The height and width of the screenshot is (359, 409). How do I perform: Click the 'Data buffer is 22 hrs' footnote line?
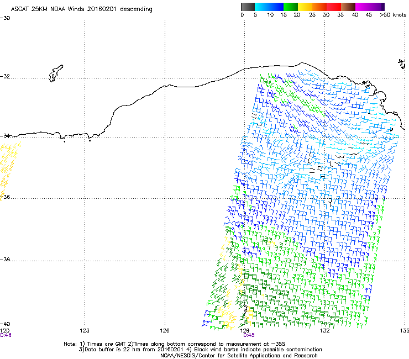click(200, 350)
